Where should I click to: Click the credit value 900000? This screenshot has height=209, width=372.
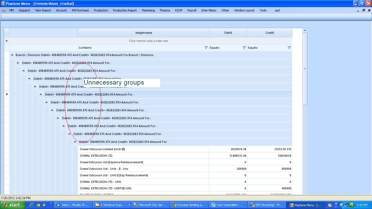[x=286, y=169]
